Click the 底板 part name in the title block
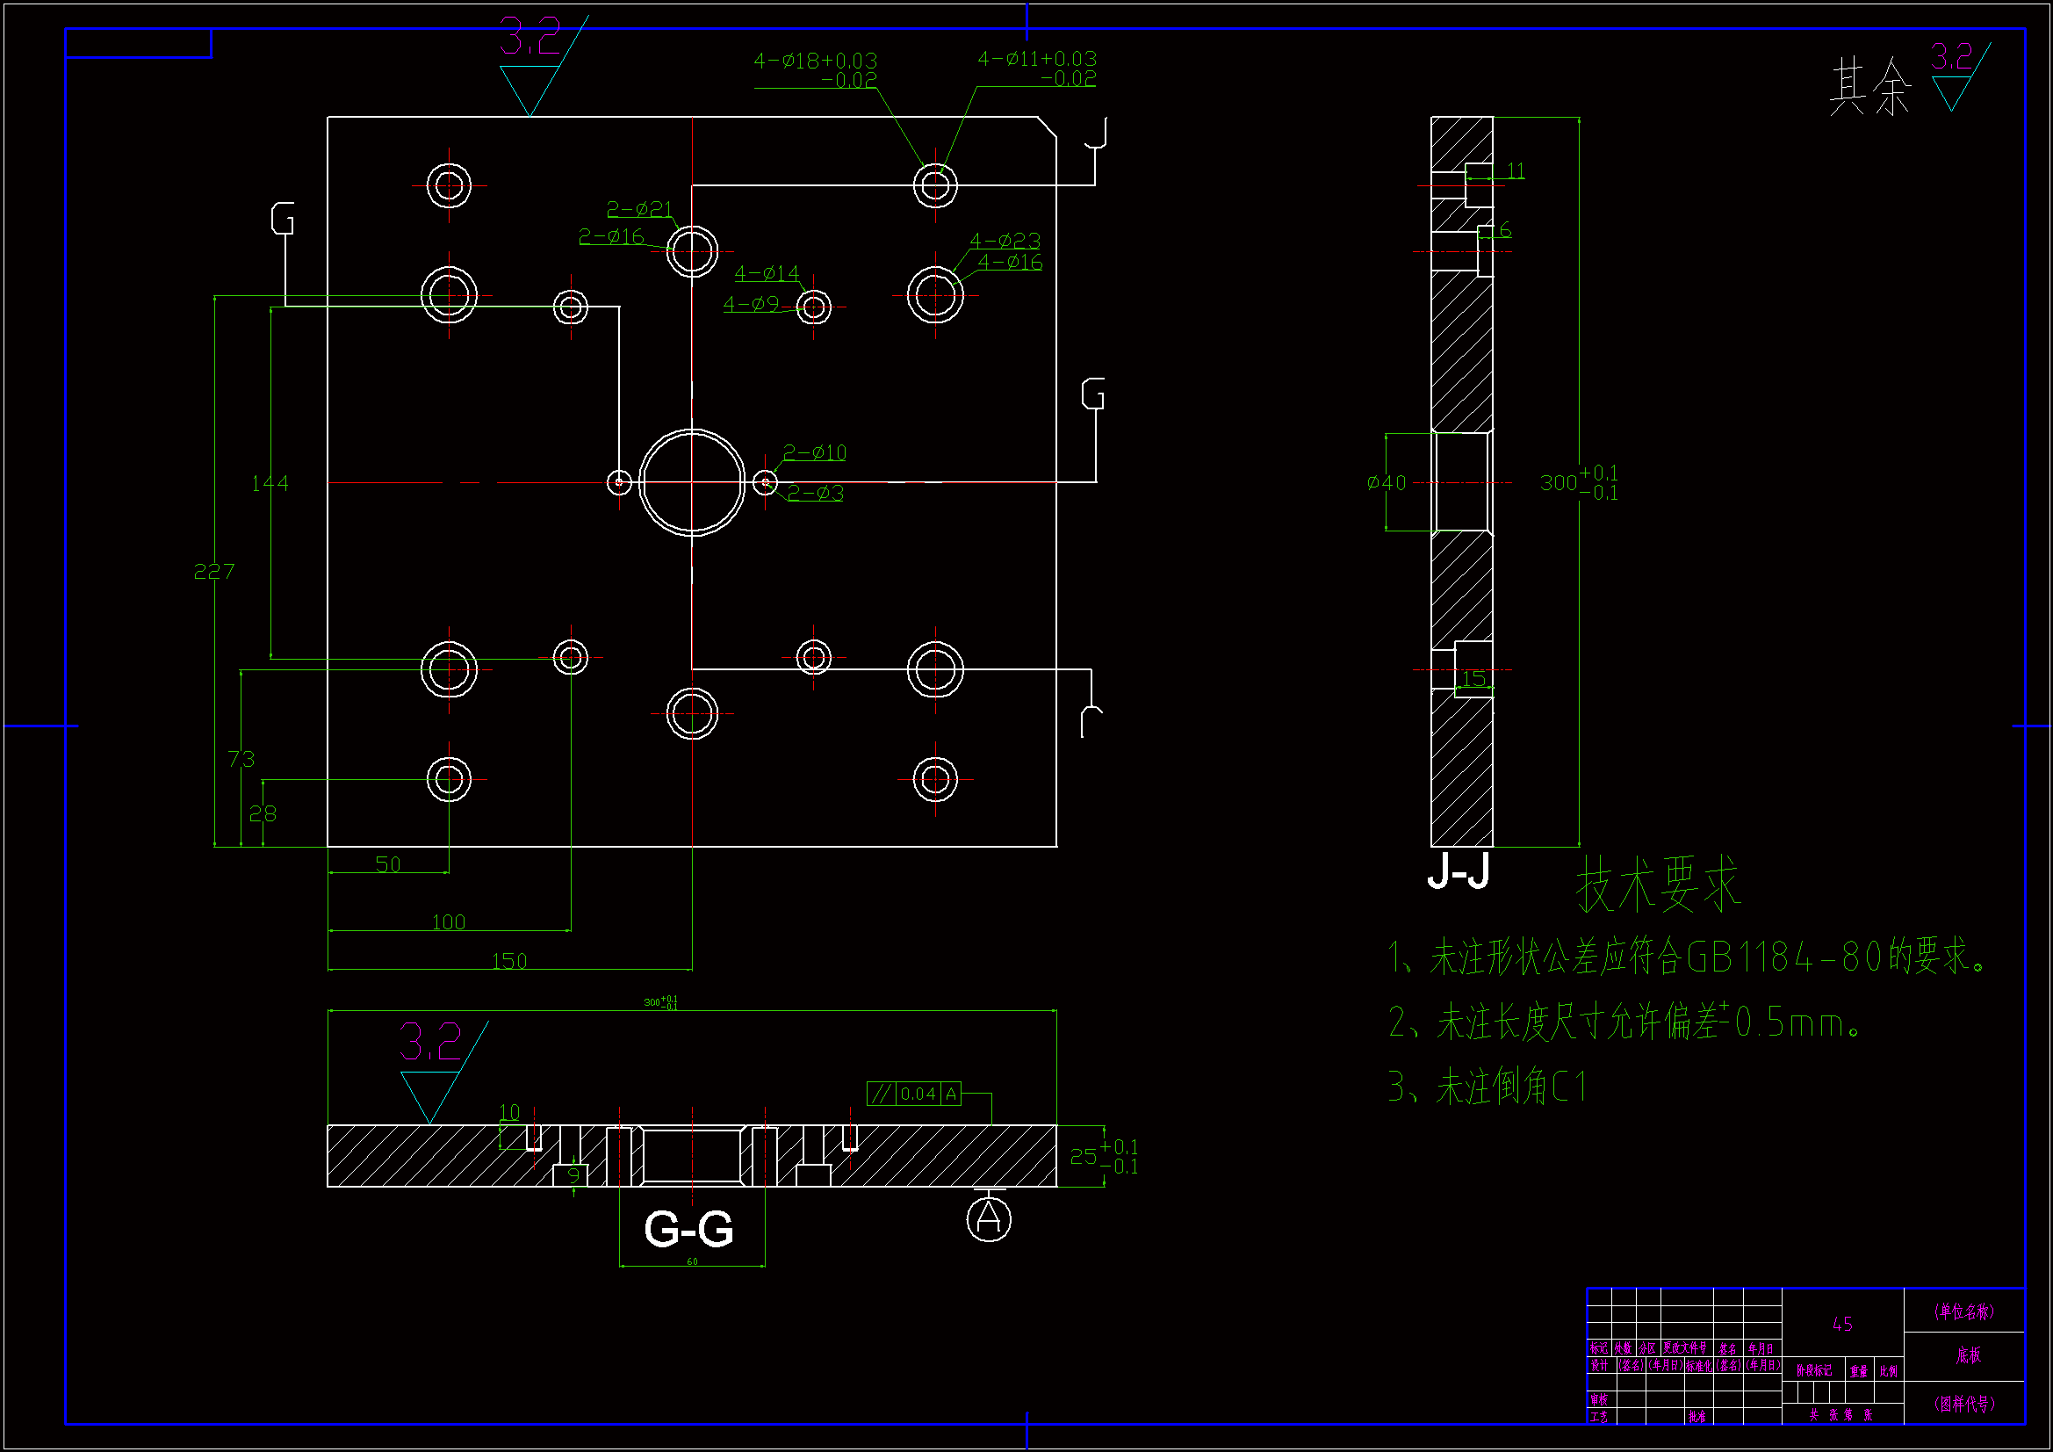2053x1452 pixels. [x=1968, y=1355]
